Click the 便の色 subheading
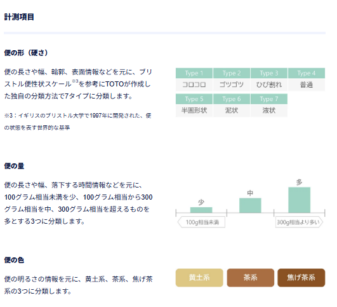Image resolution: width=337 pixels, height=307 pixels. pyautogui.click(x=14, y=260)
